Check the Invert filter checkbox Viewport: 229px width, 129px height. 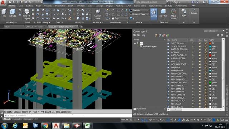tap(135, 109)
